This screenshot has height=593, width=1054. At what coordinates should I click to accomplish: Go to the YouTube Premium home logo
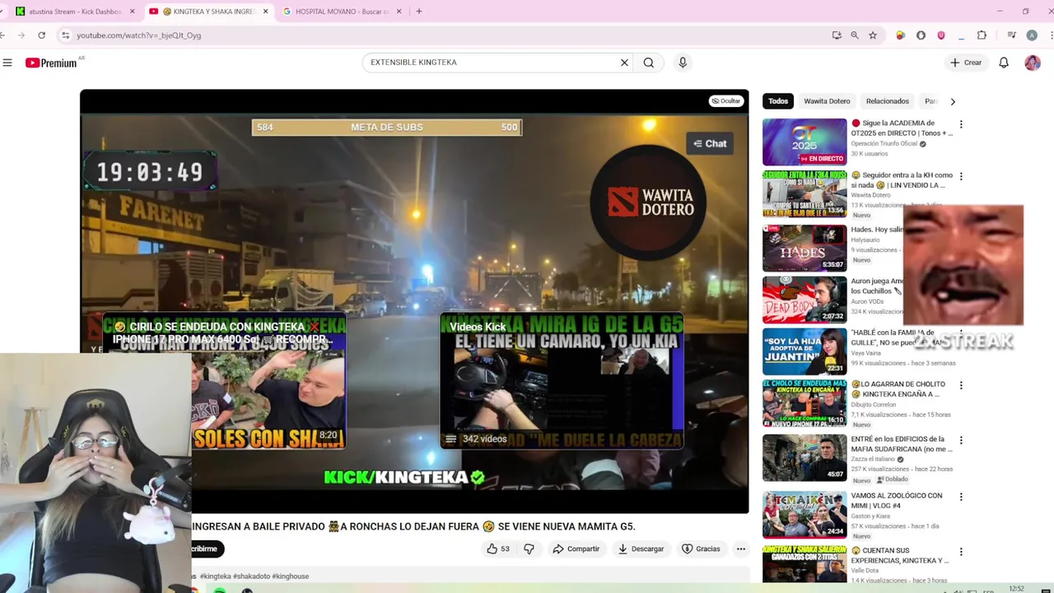pos(51,63)
